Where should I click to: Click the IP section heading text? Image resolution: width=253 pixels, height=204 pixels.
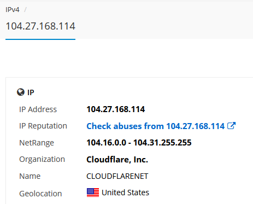(x=31, y=92)
